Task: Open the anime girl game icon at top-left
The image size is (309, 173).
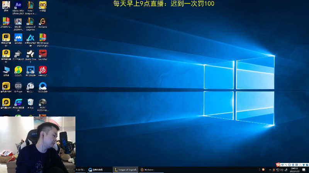Action: click(x=6, y=7)
